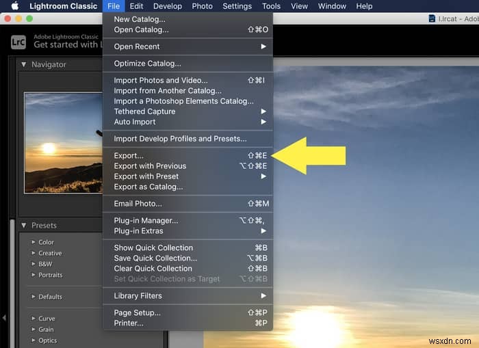
Task: Choose Email Photo... menu item
Action: click(187, 204)
